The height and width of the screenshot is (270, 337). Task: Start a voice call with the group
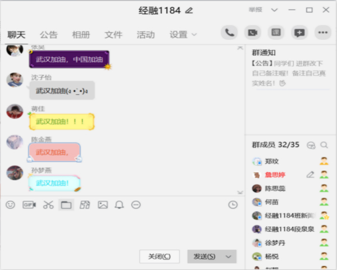coord(229,33)
